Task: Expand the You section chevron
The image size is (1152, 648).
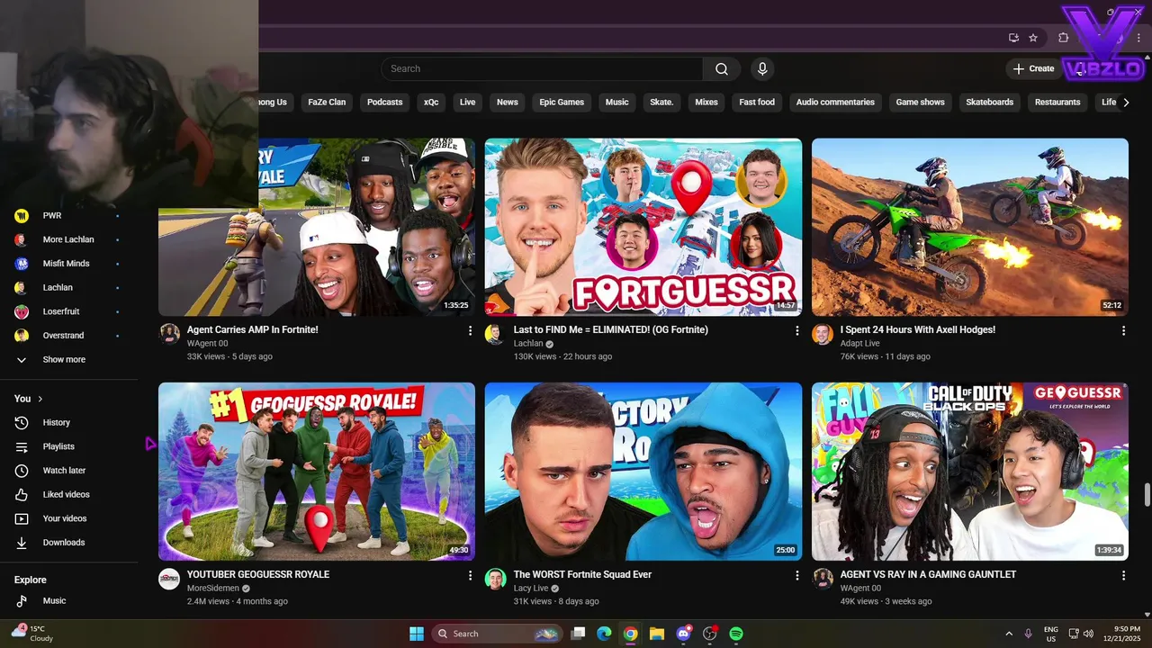Action: tap(40, 399)
